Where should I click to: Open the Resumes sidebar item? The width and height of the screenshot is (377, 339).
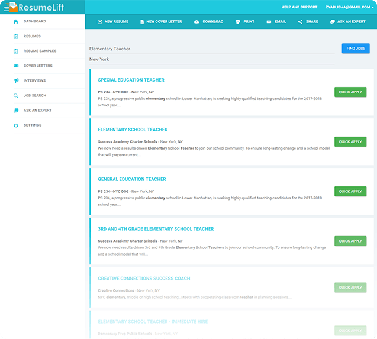pos(32,36)
